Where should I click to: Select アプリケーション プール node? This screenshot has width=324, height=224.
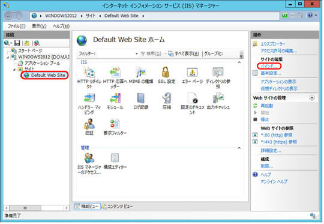click(43, 63)
